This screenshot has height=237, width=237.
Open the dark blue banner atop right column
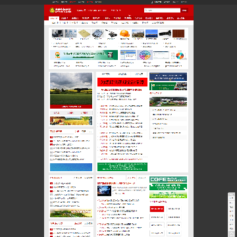169,77
